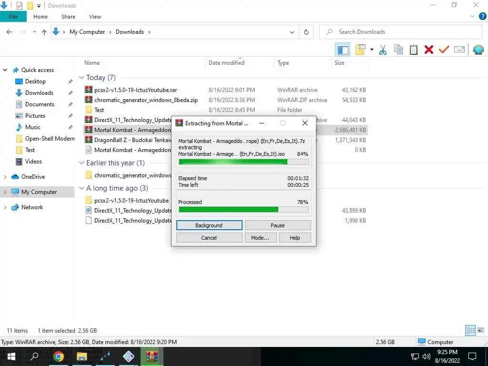488x366 pixels.
Task: Switch to the View ribbon tab
Action: tap(95, 17)
